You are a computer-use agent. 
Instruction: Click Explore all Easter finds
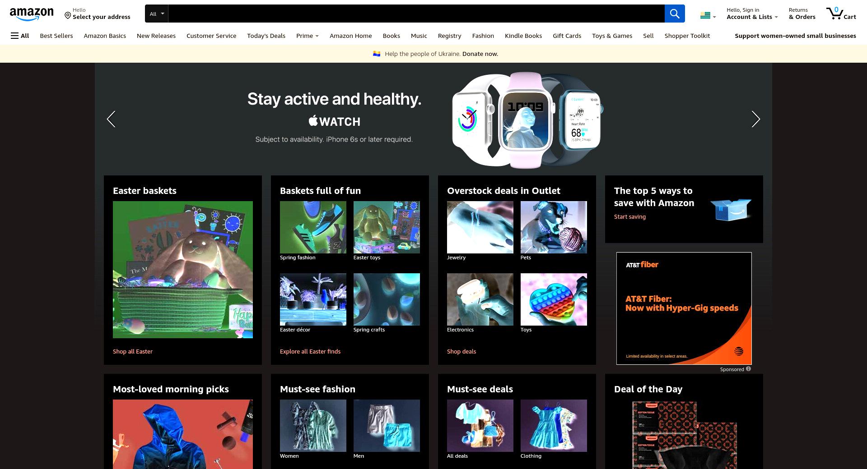tap(310, 351)
